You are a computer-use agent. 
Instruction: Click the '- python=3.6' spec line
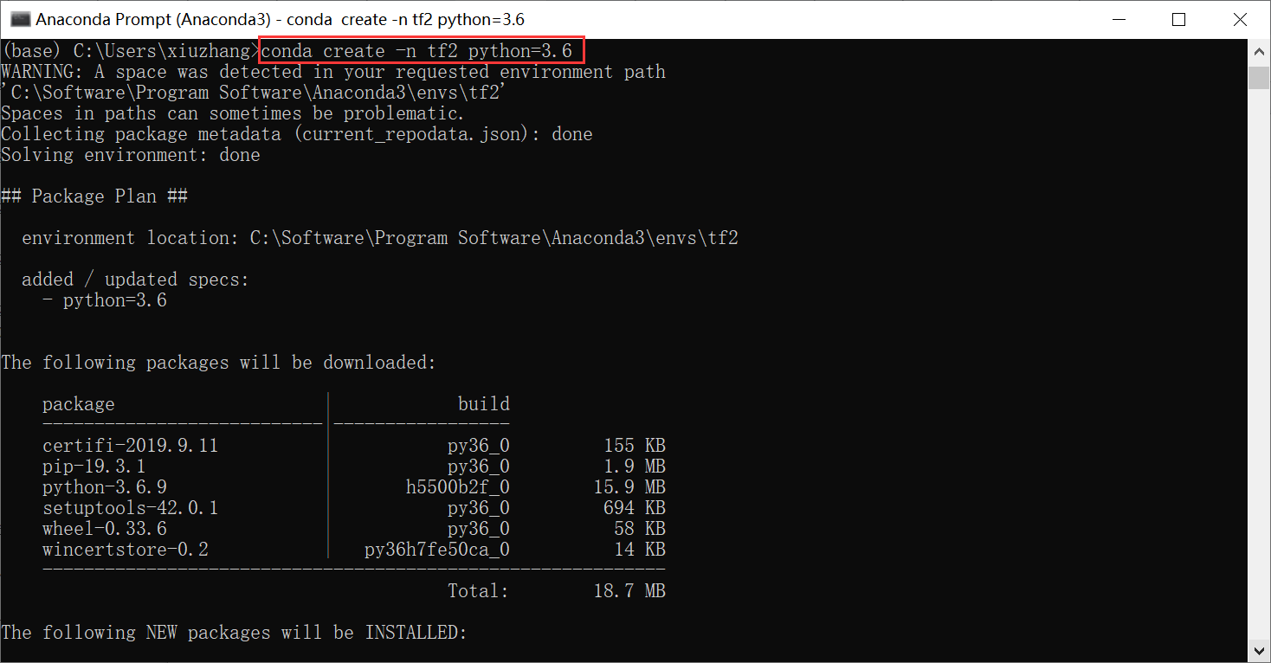click(105, 300)
